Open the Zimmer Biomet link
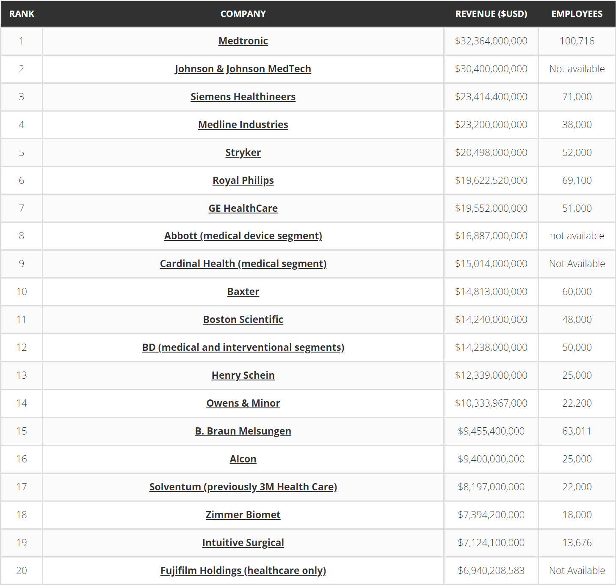616x585 pixels. (x=243, y=515)
